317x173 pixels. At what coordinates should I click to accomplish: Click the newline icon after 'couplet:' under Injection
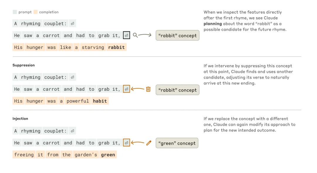(72, 131)
